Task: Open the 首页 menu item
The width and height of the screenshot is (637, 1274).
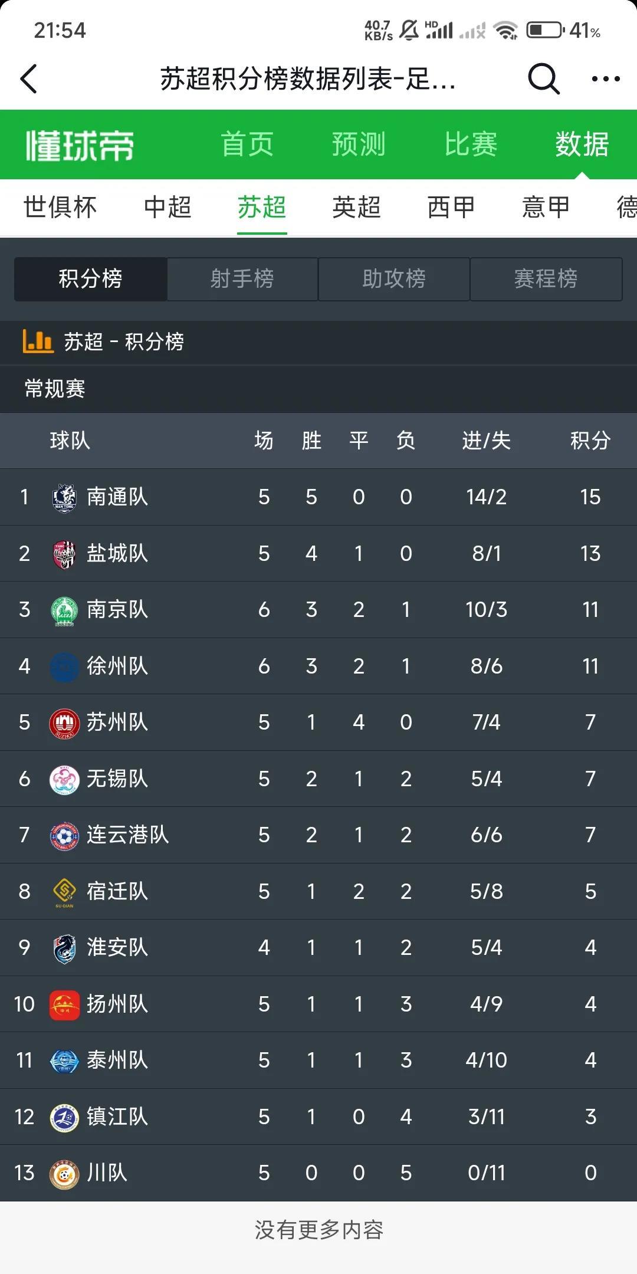Action: 247,145
